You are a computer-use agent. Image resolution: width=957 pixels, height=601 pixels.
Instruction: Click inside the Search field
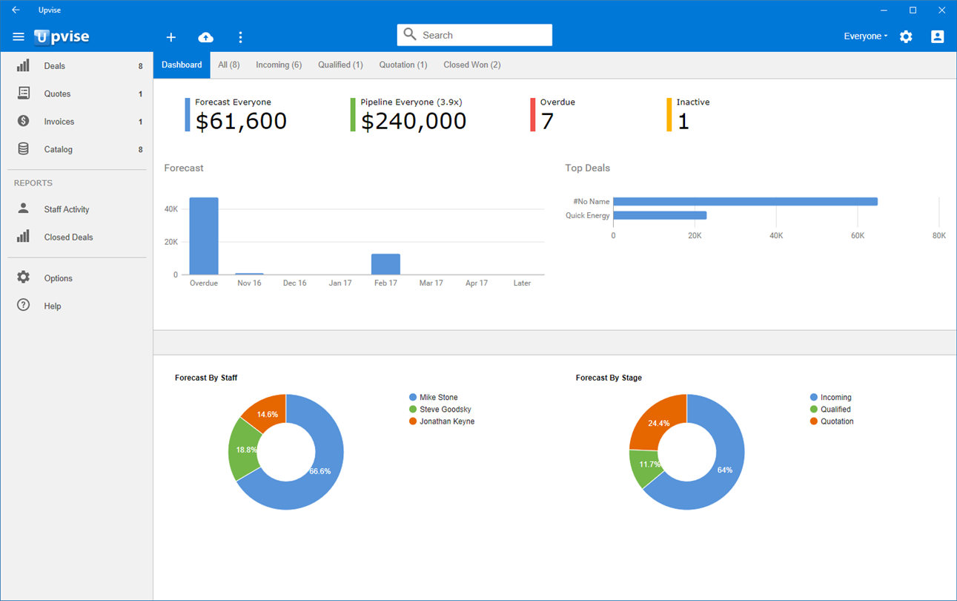[474, 35]
